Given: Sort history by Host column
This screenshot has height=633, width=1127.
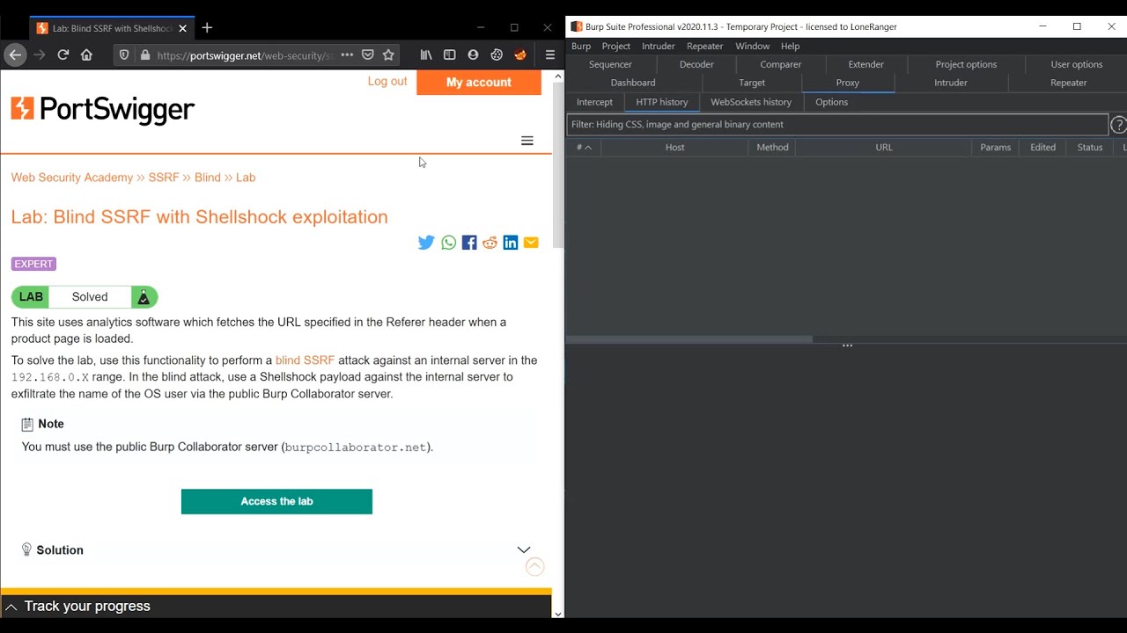Looking at the screenshot, I should point(675,147).
